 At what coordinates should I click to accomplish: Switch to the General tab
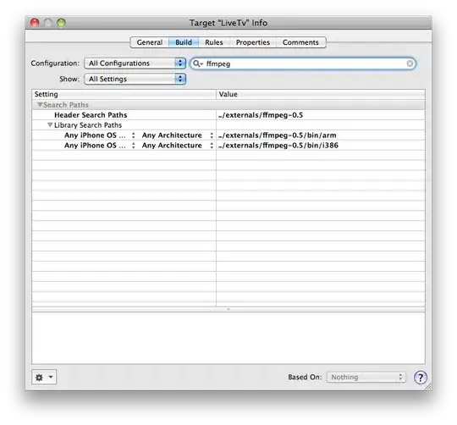coord(150,42)
